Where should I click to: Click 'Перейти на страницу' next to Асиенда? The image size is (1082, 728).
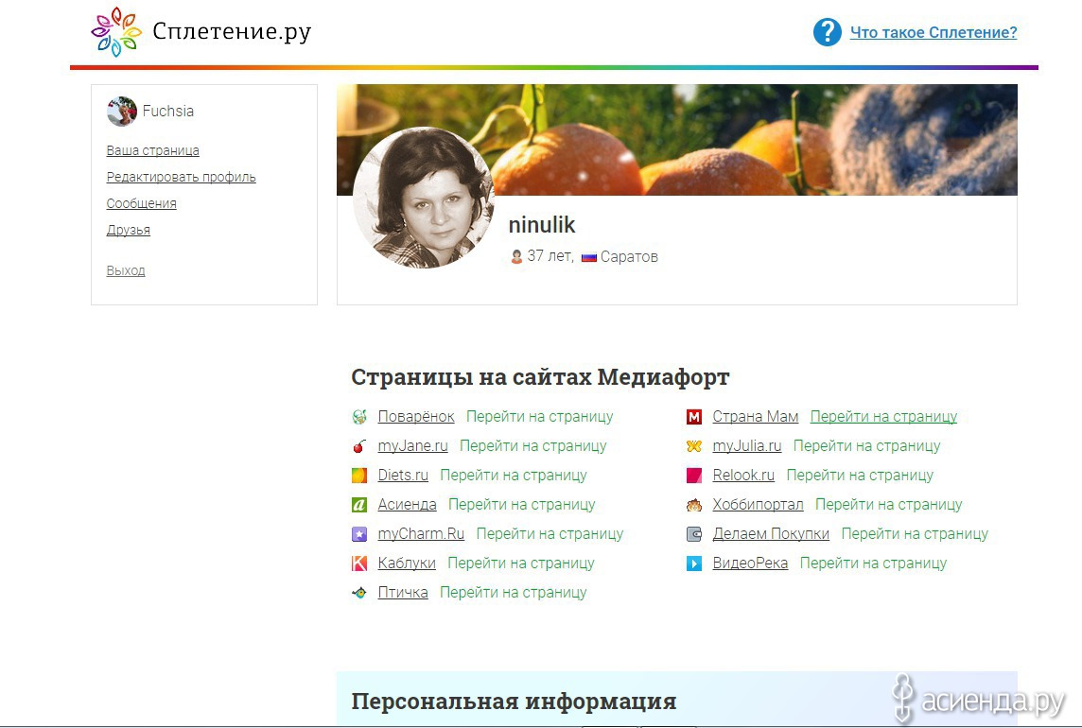[x=522, y=505]
